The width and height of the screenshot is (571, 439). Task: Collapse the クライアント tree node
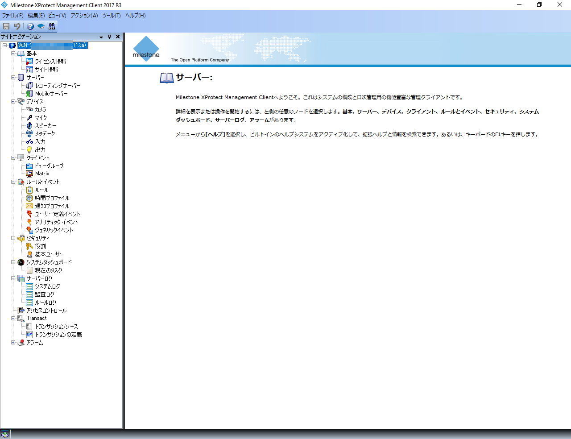click(x=13, y=157)
